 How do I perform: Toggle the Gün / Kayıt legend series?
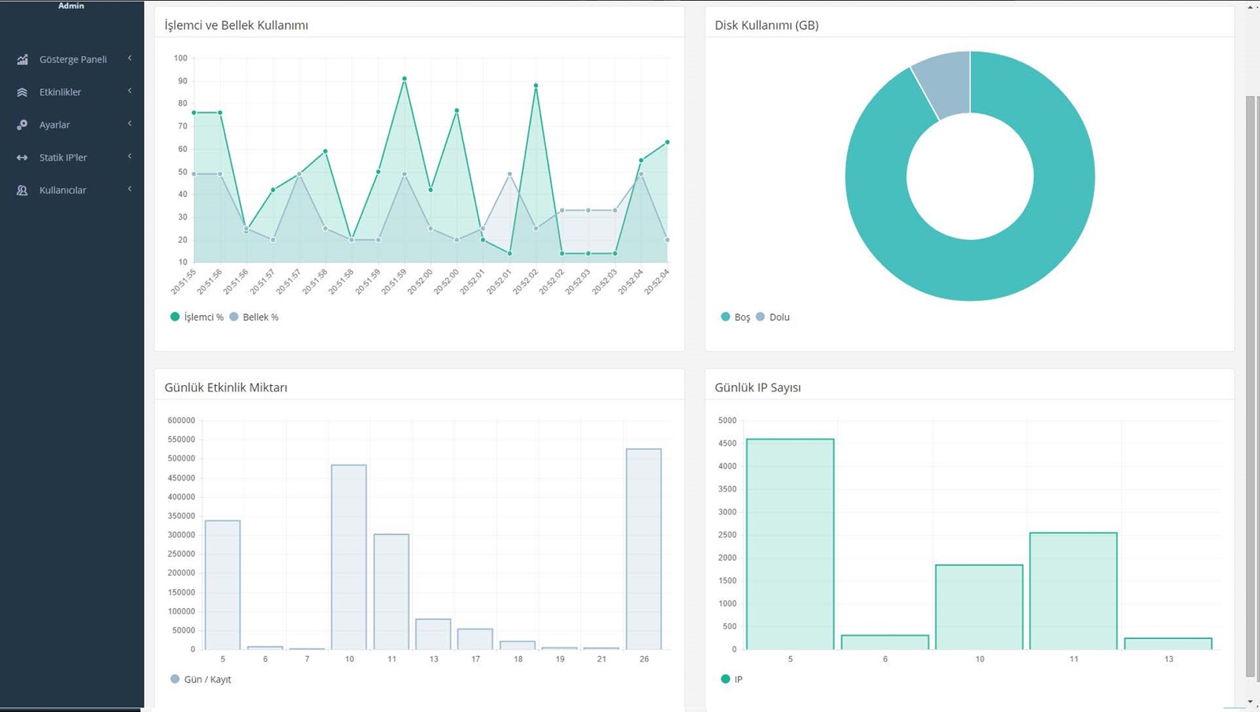click(x=201, y=679)
